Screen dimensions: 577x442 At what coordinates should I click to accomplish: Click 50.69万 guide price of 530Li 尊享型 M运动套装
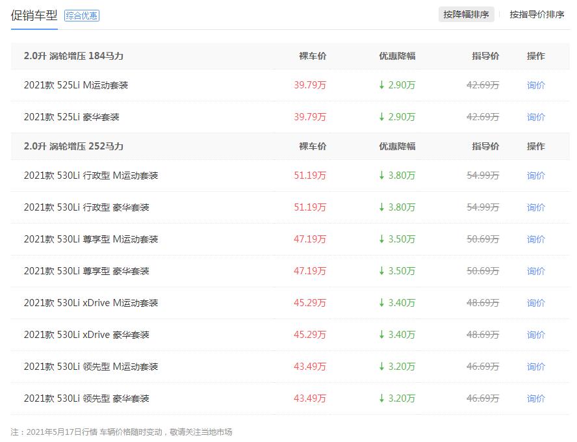(483, 239)
